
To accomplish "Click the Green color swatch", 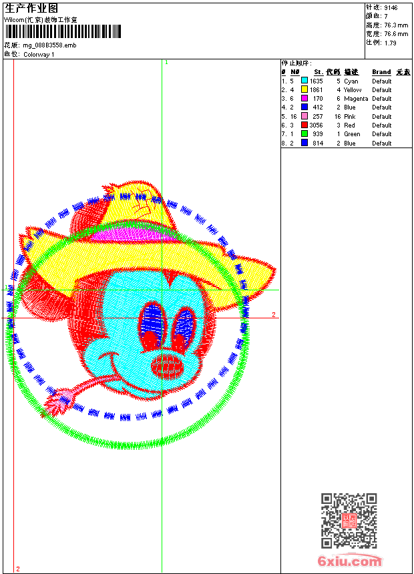I will (304, 133).
